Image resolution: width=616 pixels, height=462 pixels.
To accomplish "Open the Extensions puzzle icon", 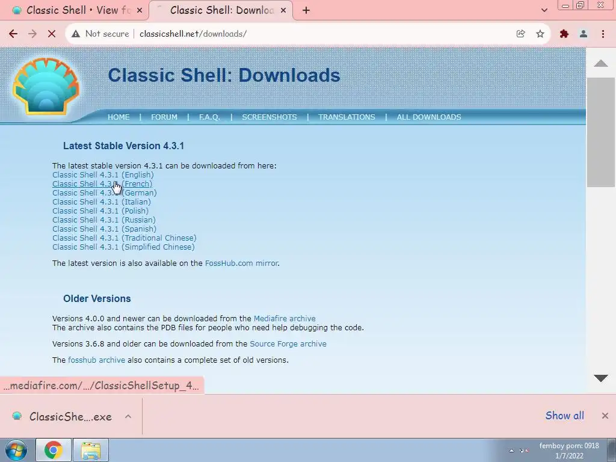I will [564, 34].
